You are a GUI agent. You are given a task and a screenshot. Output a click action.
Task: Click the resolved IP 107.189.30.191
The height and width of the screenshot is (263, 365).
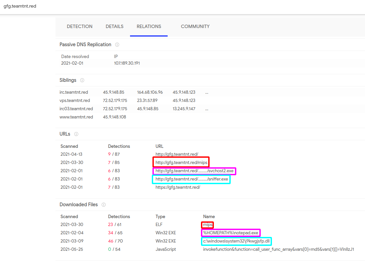tap(127, 63)
